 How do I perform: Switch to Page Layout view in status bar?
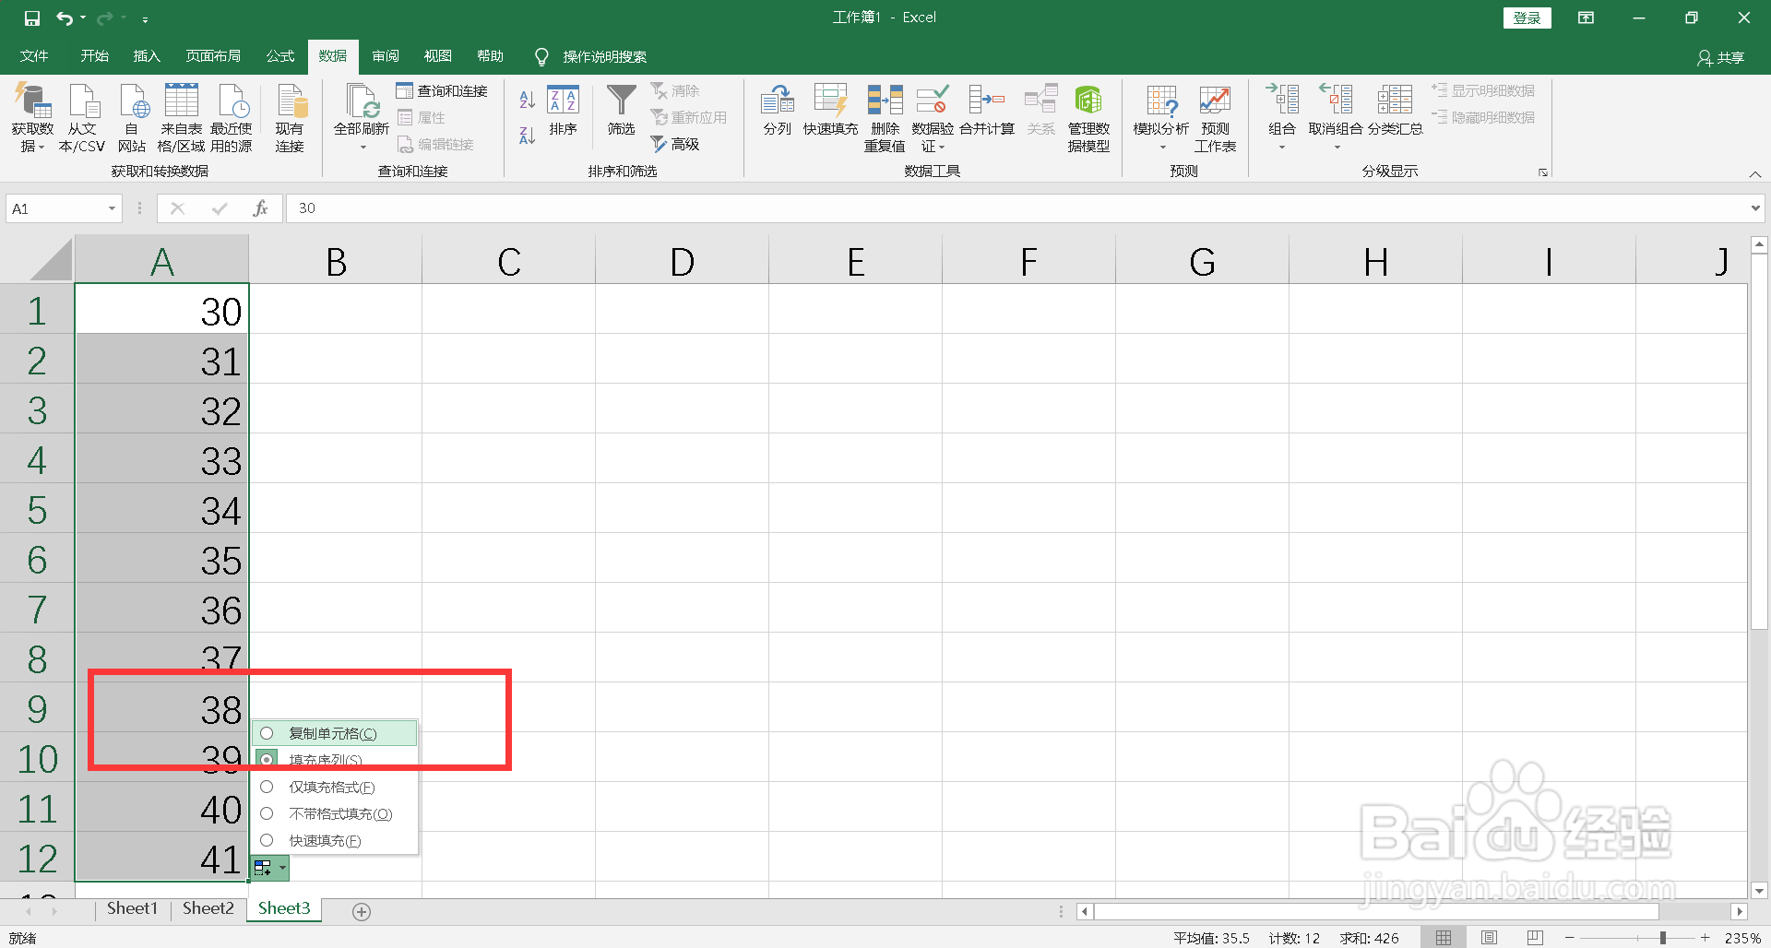pos(1489,938)
